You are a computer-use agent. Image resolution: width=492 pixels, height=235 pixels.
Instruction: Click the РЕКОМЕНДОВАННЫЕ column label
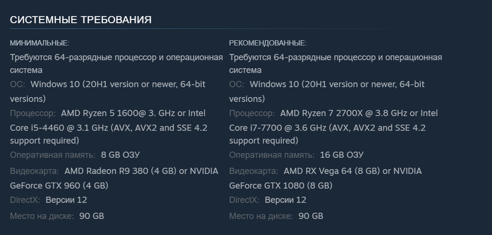[x=268, y=43]
